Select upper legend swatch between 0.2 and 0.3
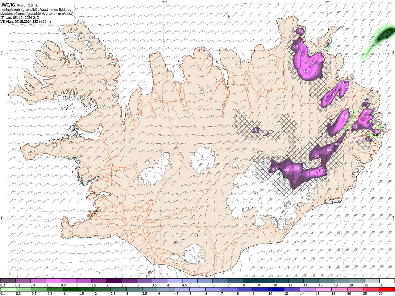Viewport: 395px width, 296px height. pyautogui.click(x=8, y=281)
